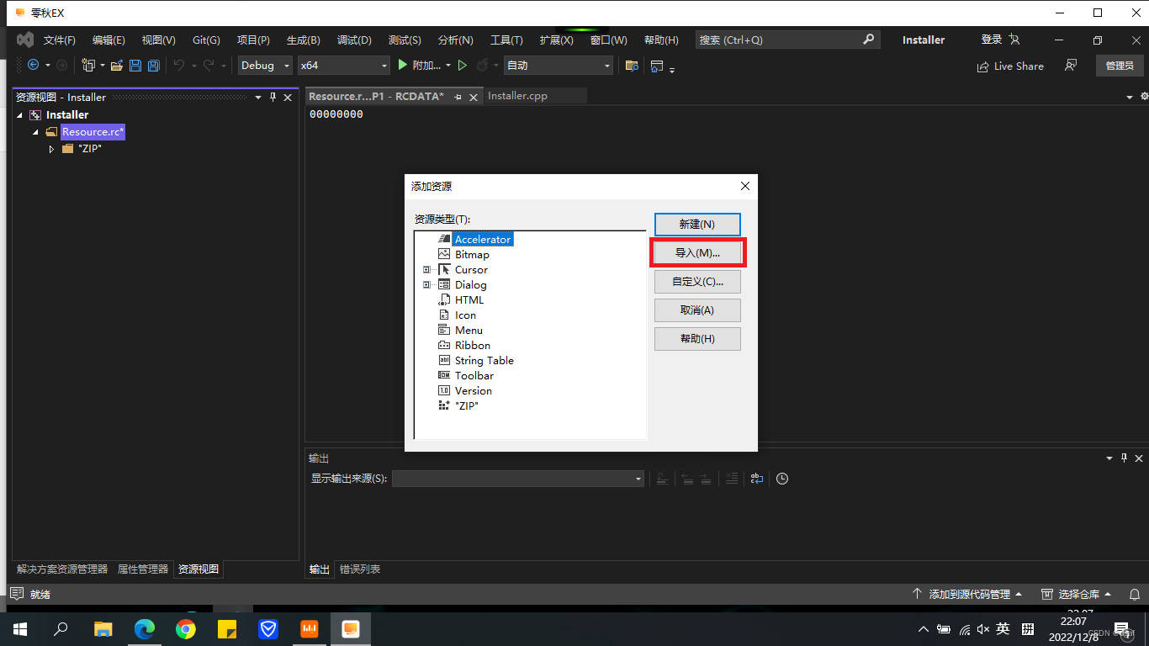Image resolution: width=1149 pixels, height=646 pixels.
Task: Close the Output panel
Action: [x=1139, y=458]
